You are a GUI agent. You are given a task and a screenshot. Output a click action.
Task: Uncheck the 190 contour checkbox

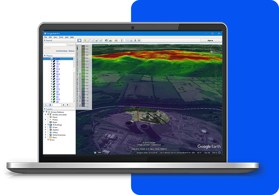52,102
